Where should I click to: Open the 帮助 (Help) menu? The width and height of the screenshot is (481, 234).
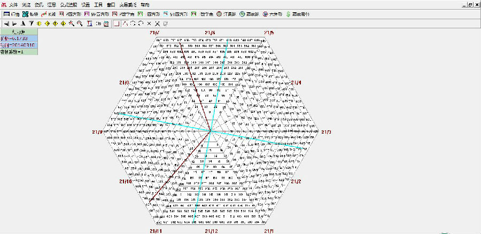coord(145,4)
